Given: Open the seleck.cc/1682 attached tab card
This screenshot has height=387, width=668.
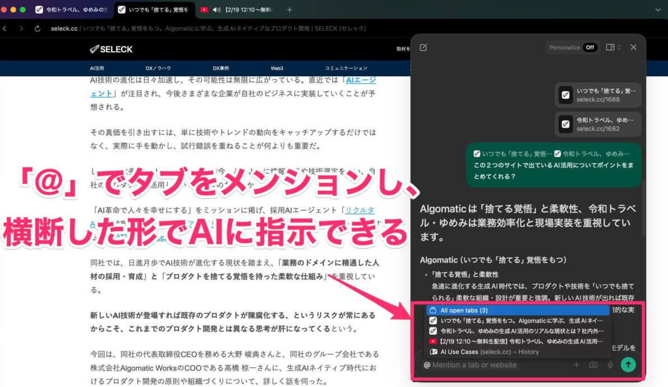Looking at the screenshot, I should click(598, 125).
